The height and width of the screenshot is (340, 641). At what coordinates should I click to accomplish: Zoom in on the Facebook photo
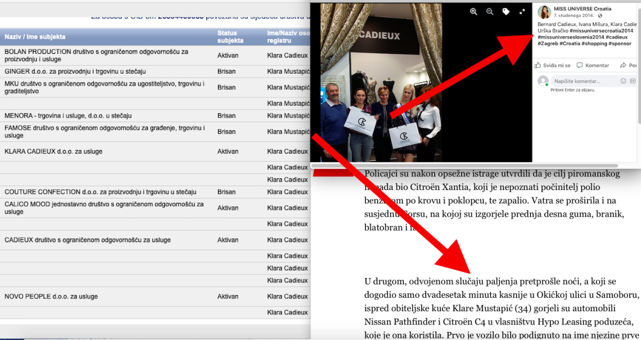coord(473,12)
